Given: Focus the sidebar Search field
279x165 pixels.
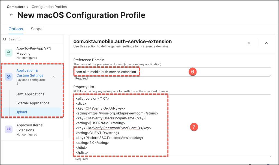Looking at the screenshot, I should click(33, 39).
